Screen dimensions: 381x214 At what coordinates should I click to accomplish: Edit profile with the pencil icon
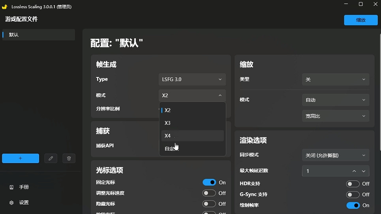coord(51,158)
